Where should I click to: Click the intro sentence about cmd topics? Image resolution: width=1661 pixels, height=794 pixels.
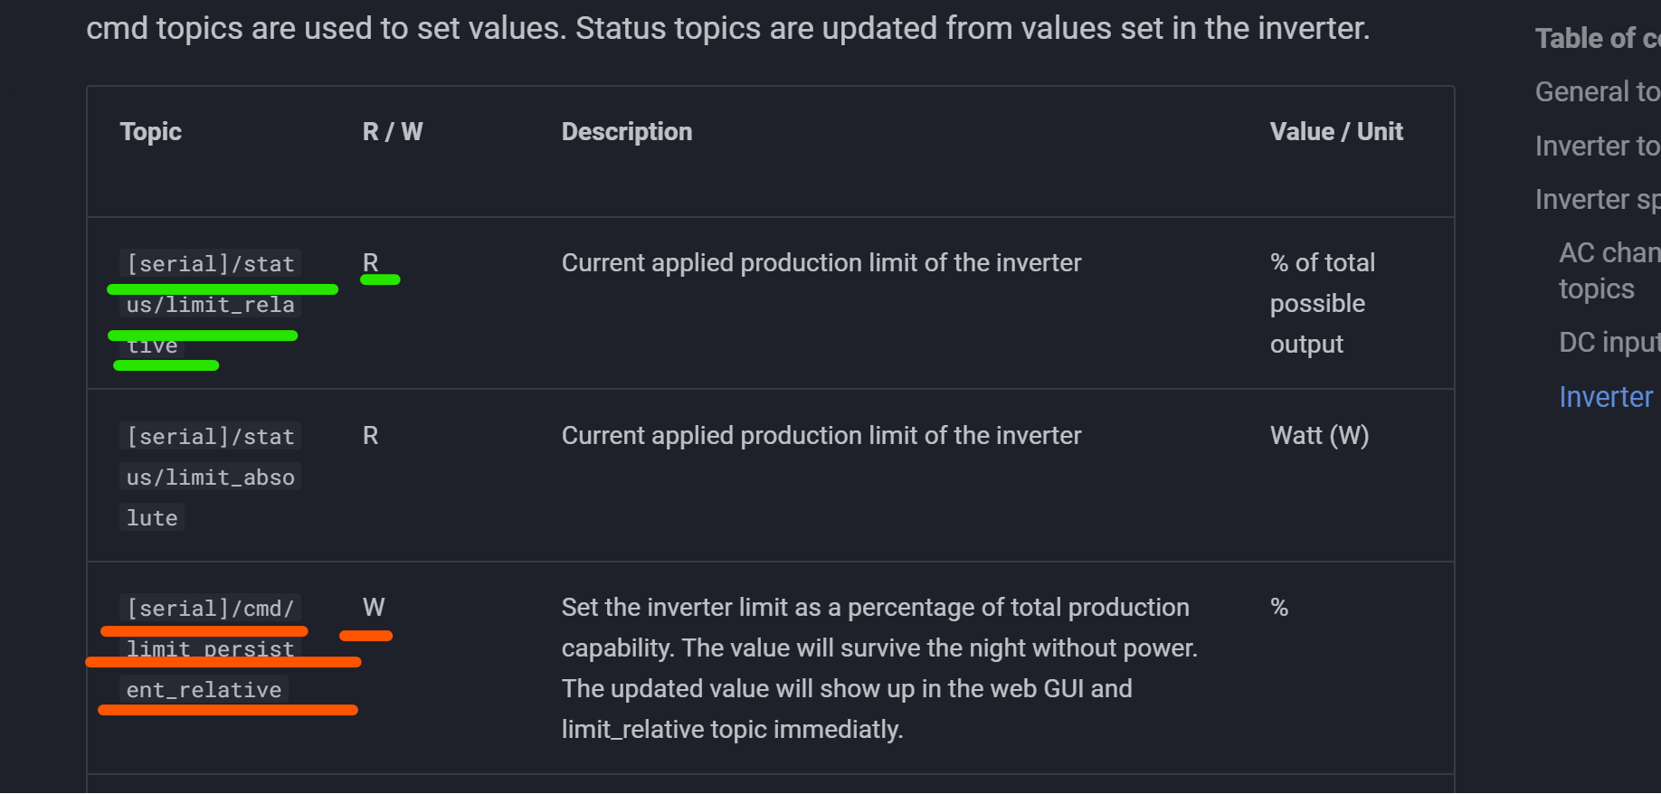click(x=728, y=28)
